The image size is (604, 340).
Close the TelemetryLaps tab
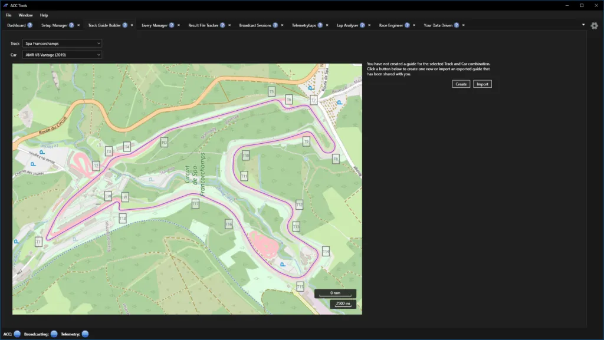point(327,25)
